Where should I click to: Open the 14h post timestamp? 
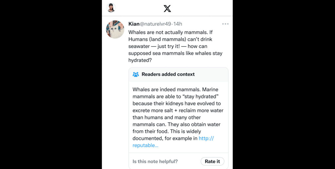(x=178, y=24)
